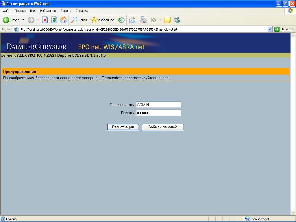
Task: Open the History clock icon
Action: [x=121, y=20]
